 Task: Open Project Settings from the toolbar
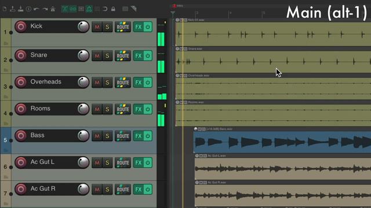[28, 9]
